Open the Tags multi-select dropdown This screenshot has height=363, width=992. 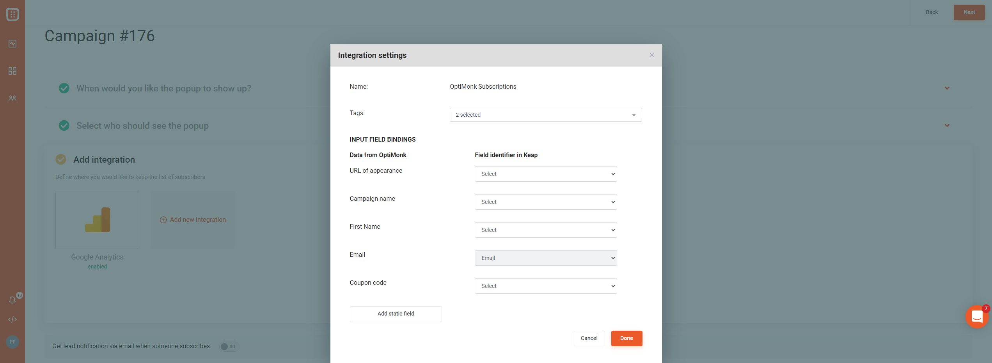pos(546,115)
